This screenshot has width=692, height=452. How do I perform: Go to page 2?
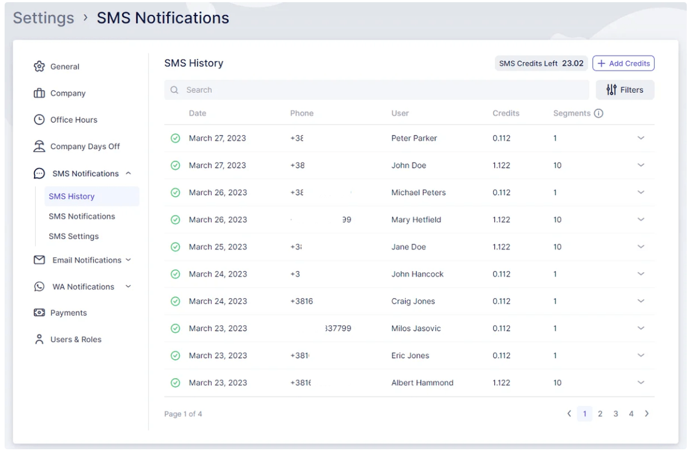[600, 414]
